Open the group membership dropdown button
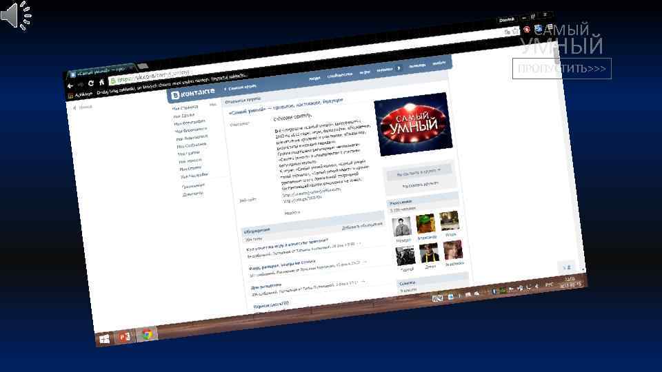 click(x=419, y=172)
